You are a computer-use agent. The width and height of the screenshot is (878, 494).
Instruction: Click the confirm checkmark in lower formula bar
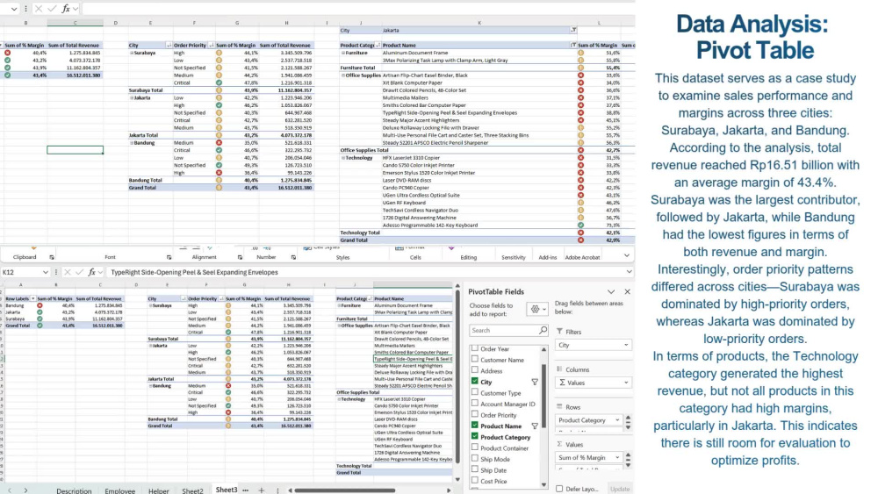click(79, 272)
